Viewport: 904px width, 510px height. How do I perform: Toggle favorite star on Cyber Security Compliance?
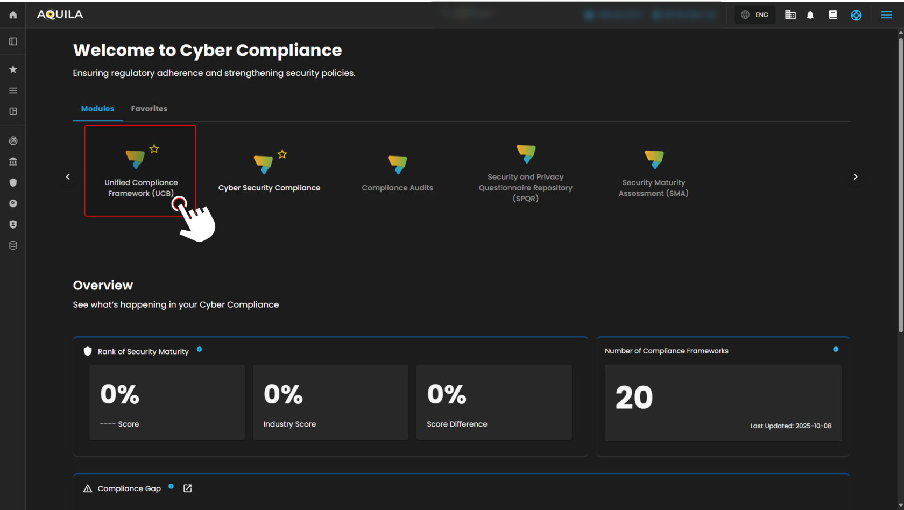(x=282, y=154)
